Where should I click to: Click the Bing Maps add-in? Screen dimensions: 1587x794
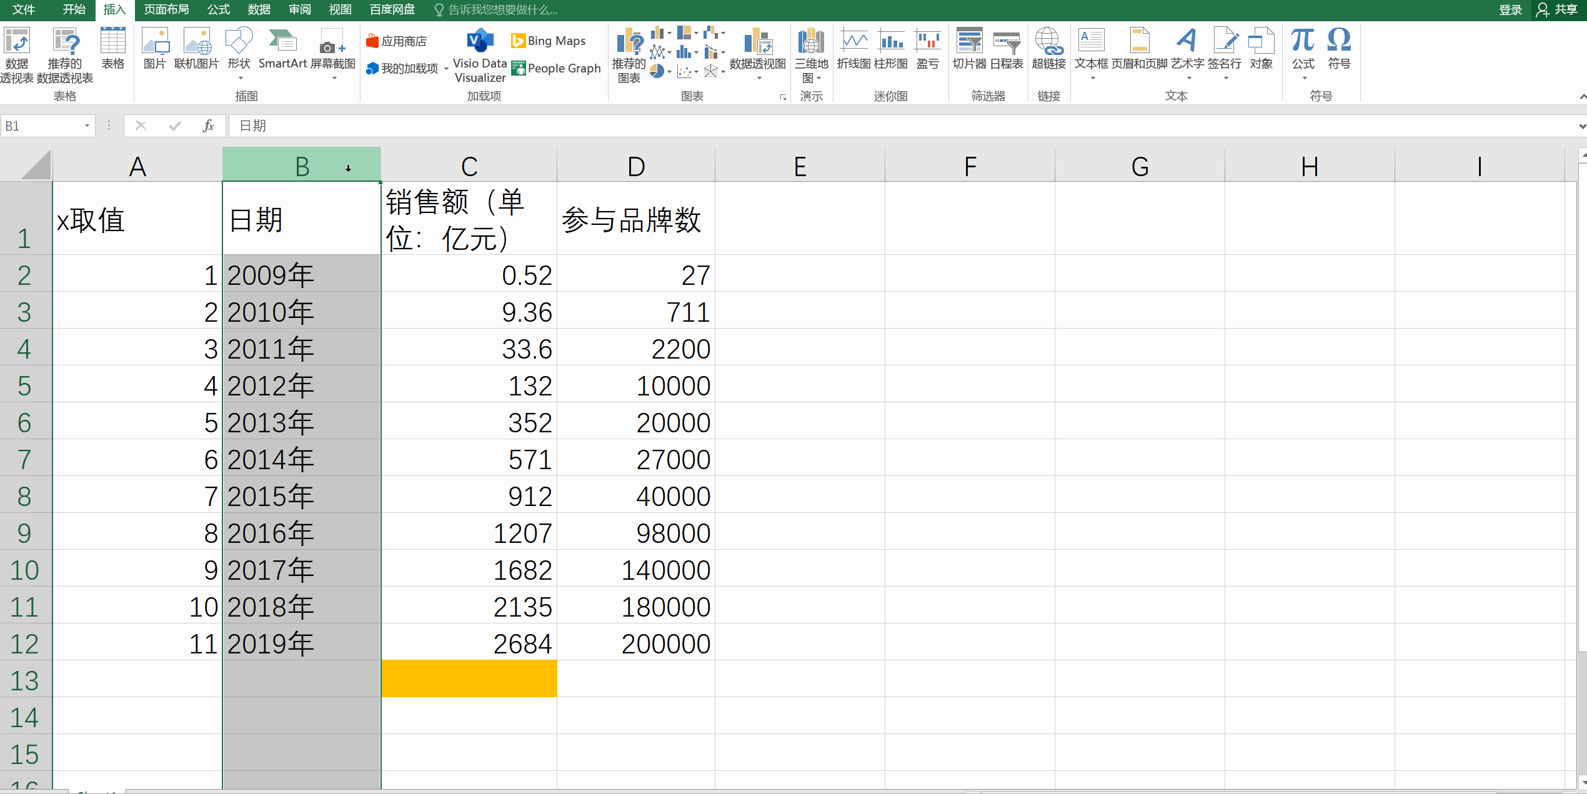point(549,41)
